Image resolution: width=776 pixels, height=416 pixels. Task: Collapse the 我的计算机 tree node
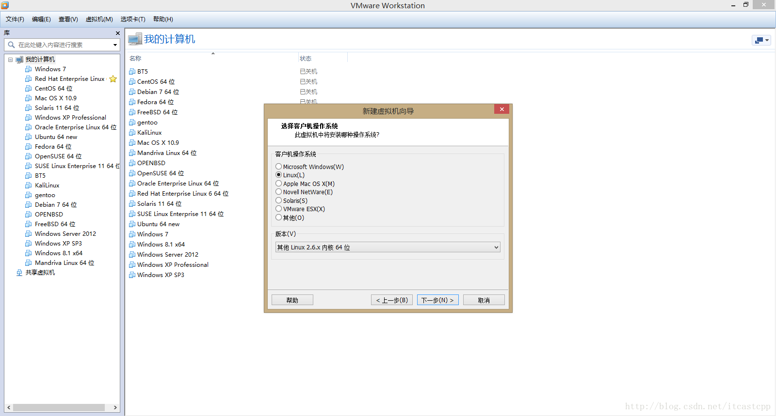pyautogui.click(x=10, y=60)
